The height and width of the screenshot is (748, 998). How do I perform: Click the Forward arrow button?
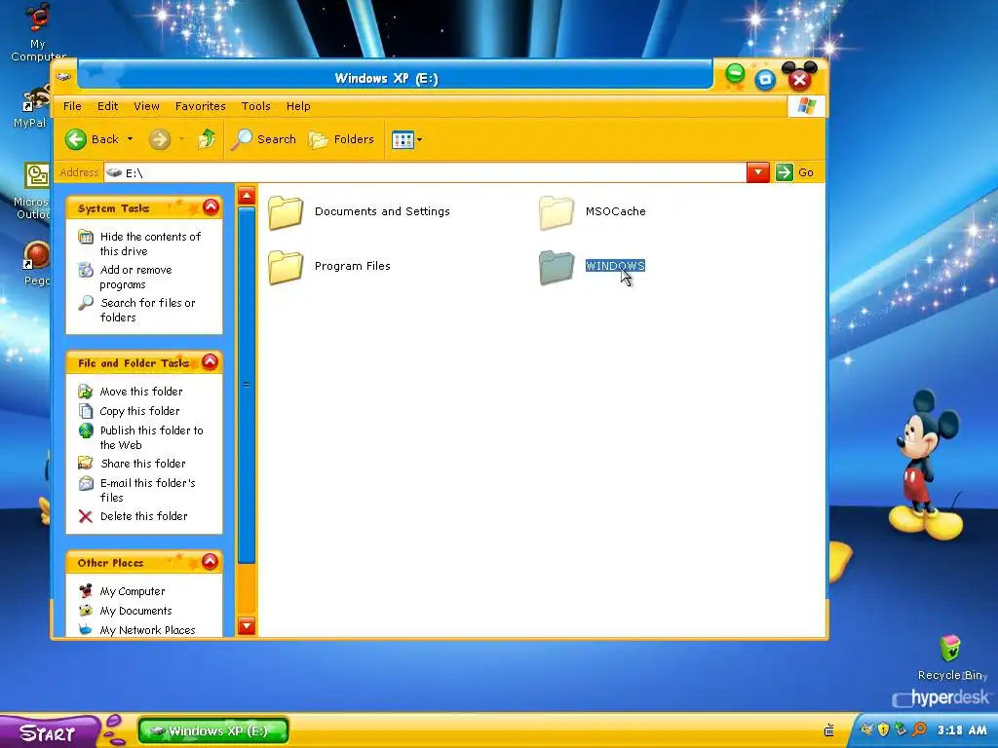[x=160, y=139]
